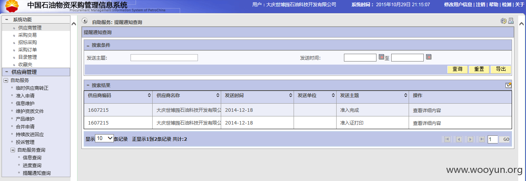The width and height of the screenshot is (526, 181).
Task: Select 进度查询 in the tree
Action: pyautogui.click(x=32, y=166)
